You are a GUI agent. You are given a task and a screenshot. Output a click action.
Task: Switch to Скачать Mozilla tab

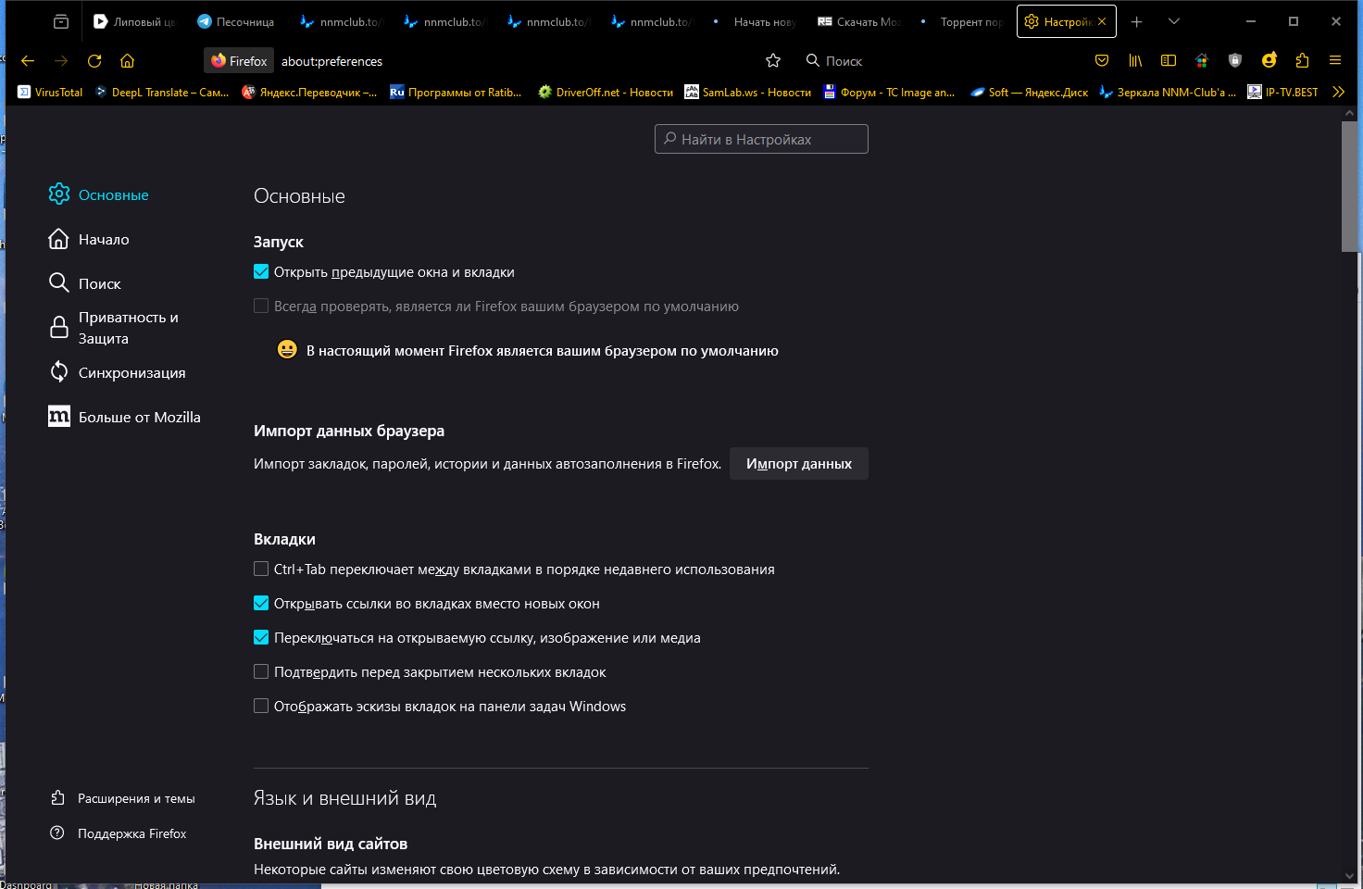859,21
